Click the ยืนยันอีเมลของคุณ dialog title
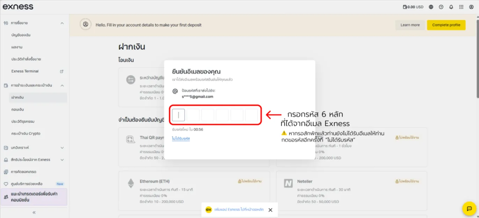The width and height of the screenshot is (479, 218). click(196, 72)
